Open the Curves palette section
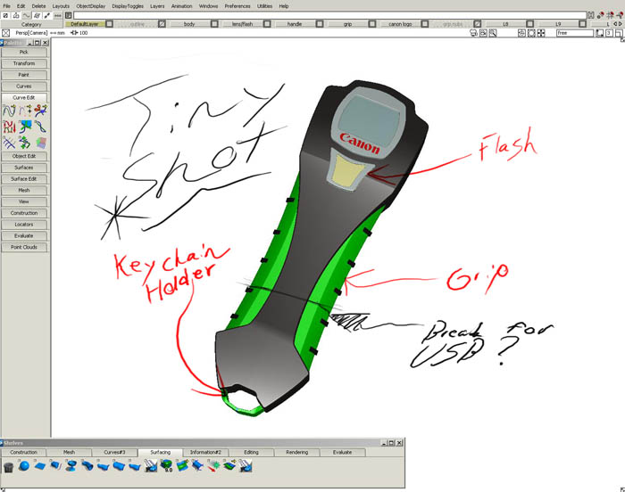625x492 pixels. coord(24,86)
